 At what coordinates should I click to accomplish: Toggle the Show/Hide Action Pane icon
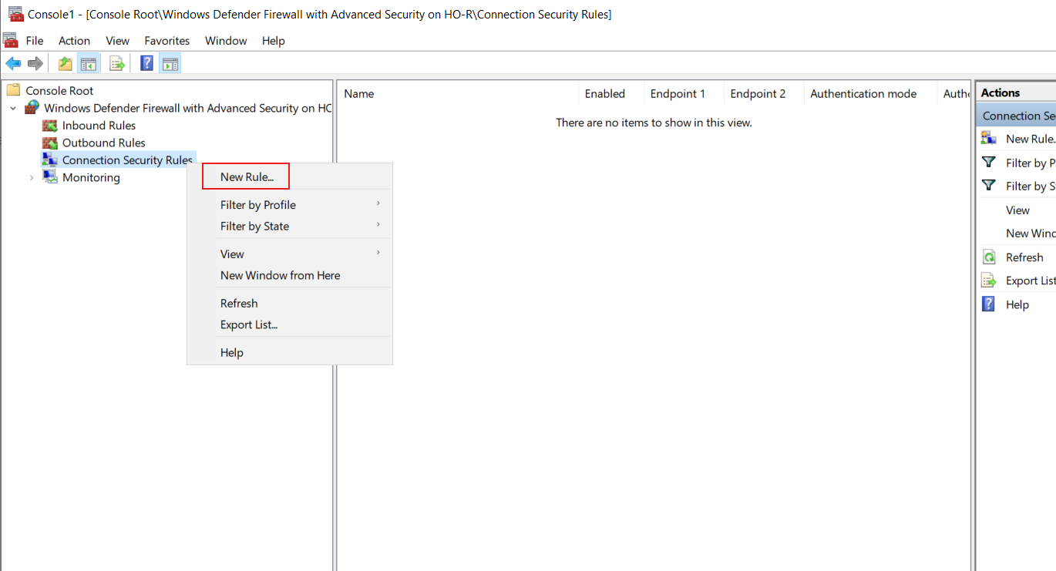170,63
